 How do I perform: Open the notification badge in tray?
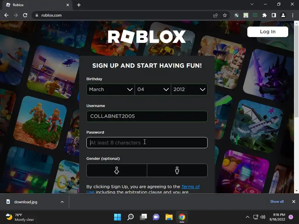(291, 217)
